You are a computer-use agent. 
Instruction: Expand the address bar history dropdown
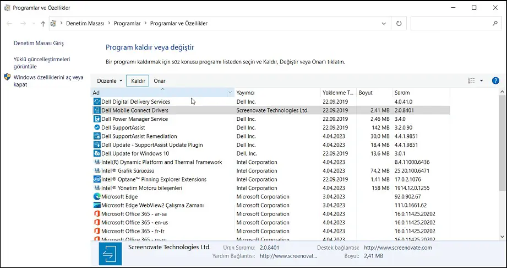[384, 24]
